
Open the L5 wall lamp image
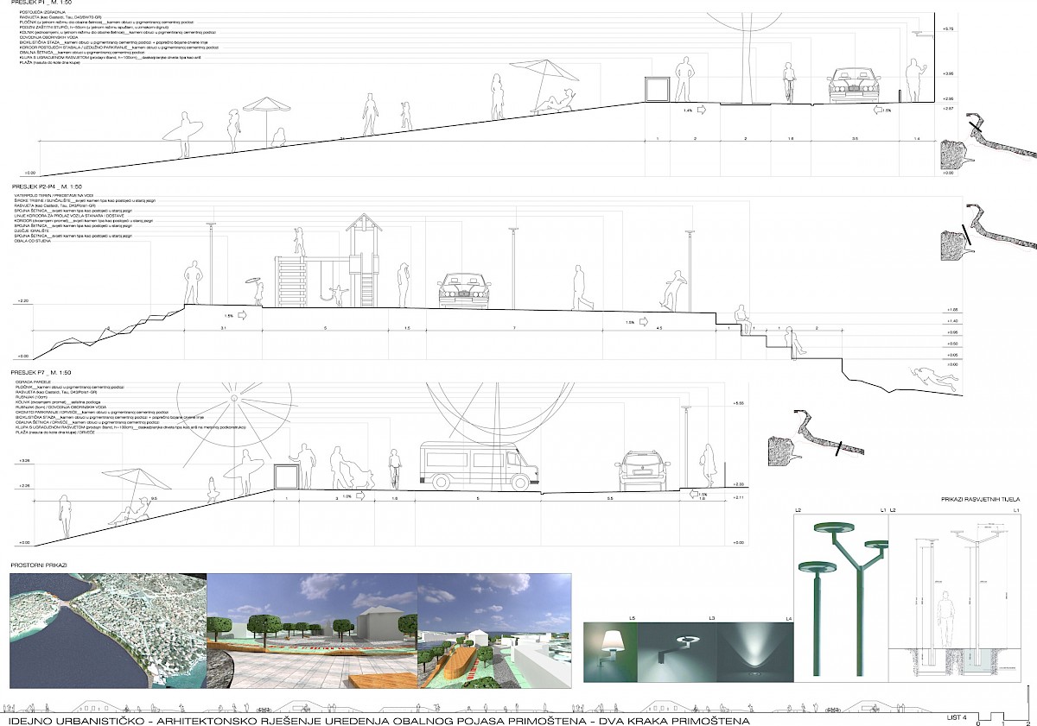click(x=610, y=652)
